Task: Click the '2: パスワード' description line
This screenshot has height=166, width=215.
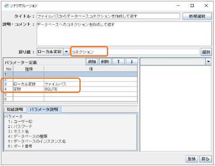Action: click(x=20, y=127)
